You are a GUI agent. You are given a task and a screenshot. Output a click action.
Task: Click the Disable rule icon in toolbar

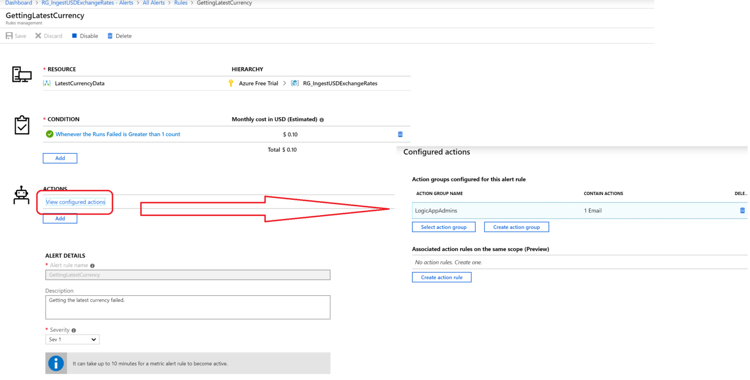[75, 36]
